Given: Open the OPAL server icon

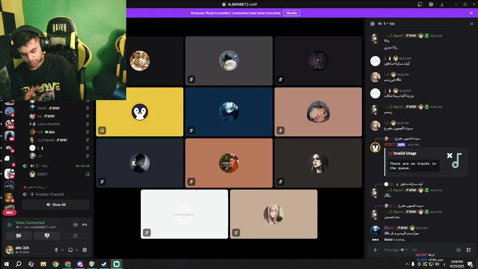Looking at the screenshot, I should point(9,185).
